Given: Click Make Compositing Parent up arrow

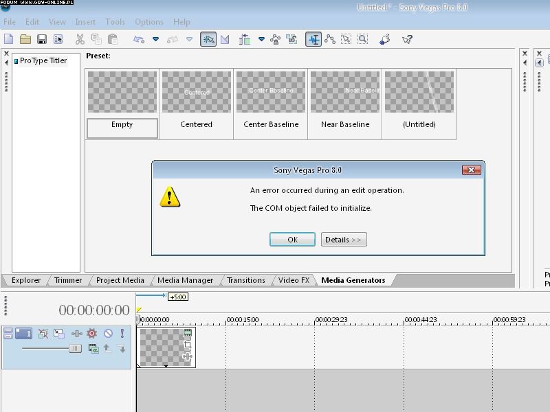Looking at the screenshot, I should point(107,348).
